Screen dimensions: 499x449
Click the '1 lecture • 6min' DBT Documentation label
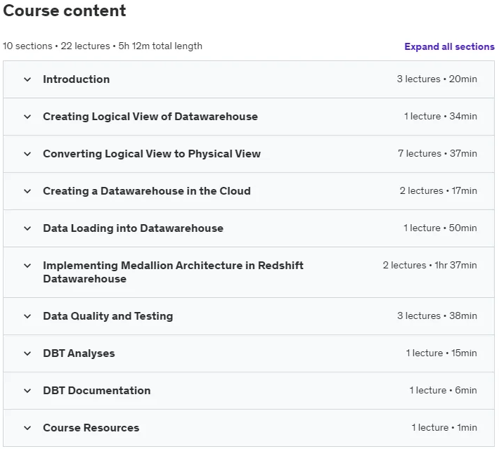click(443, 390)
